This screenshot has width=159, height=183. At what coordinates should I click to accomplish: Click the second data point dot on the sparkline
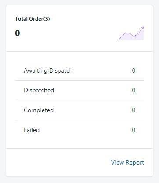coord(135,36)
